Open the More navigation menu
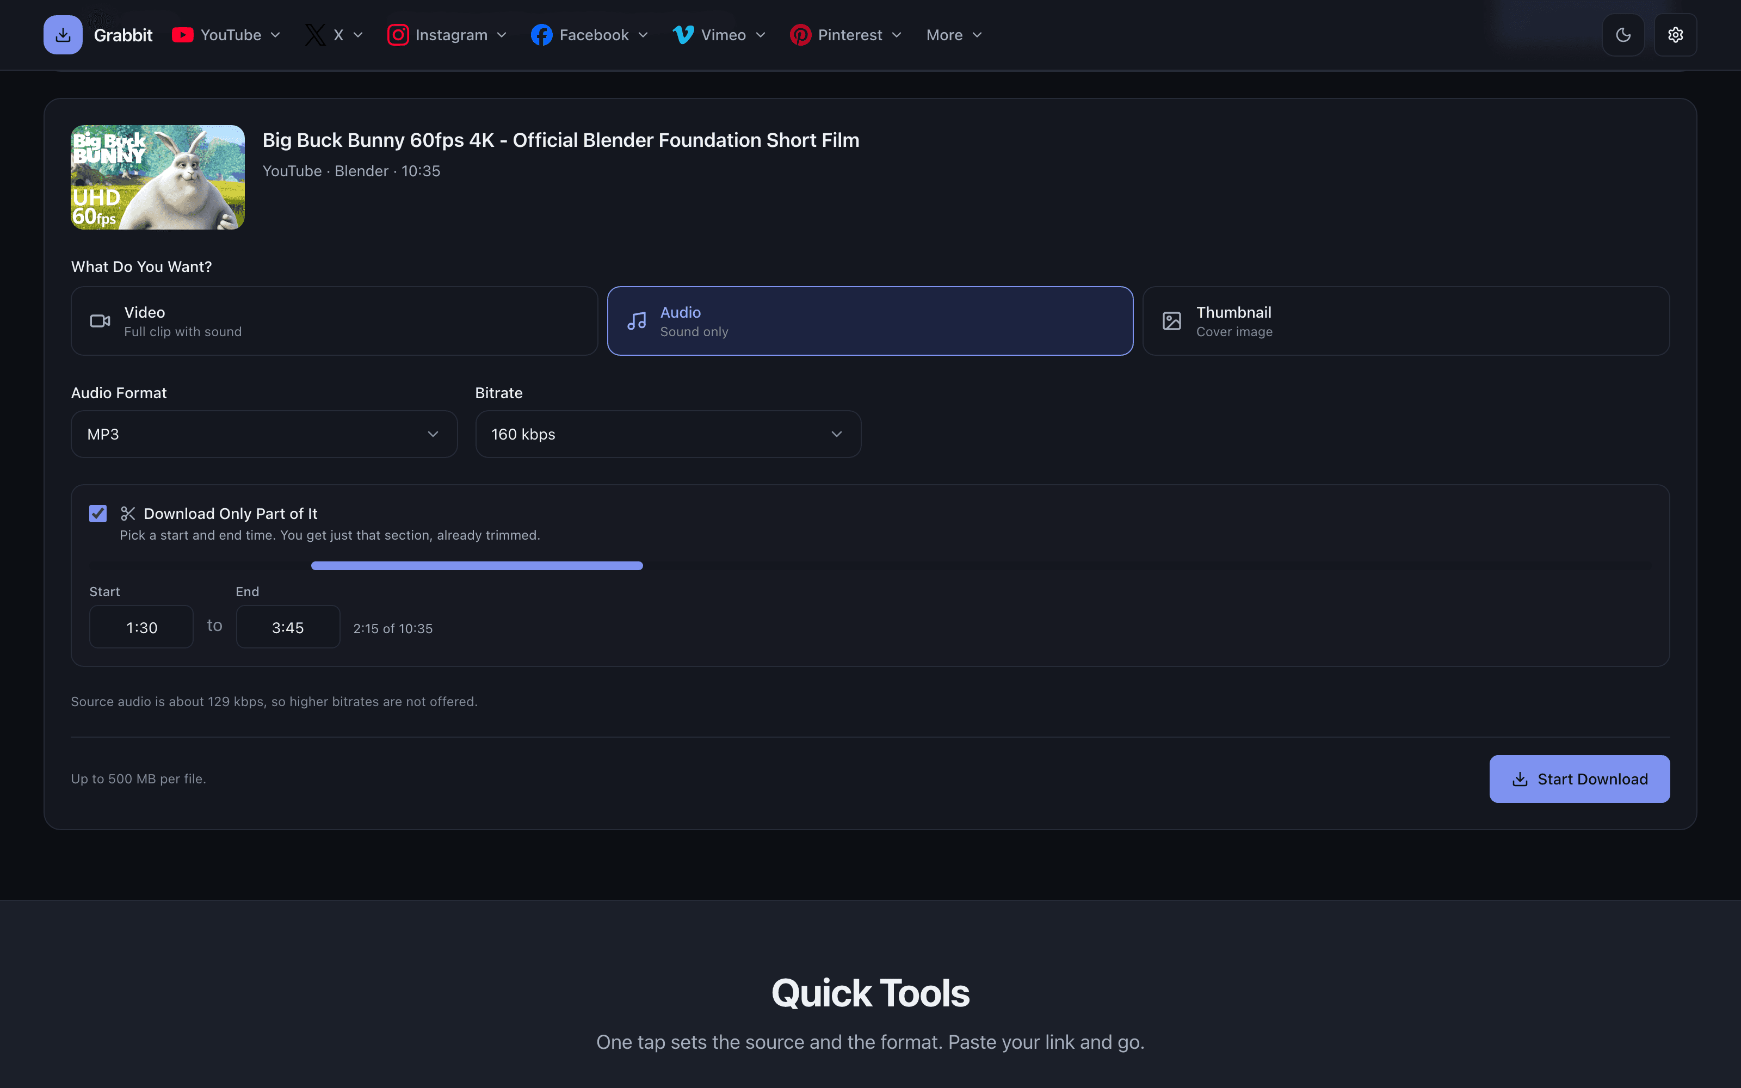 (954, 34)
